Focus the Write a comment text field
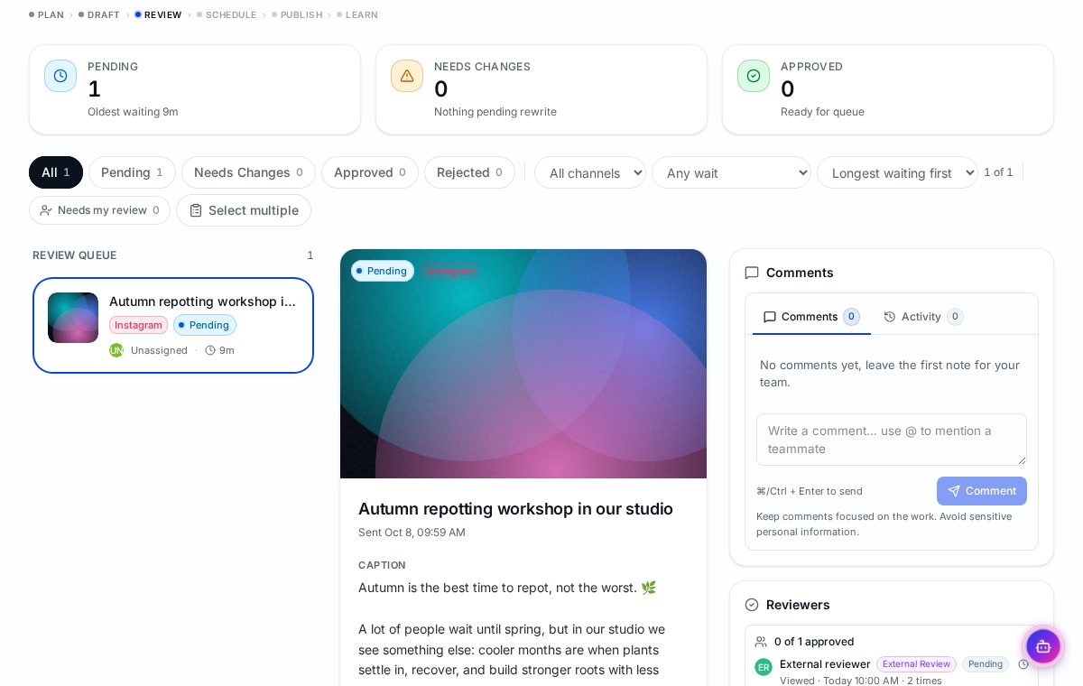Screen dimensions: 1083x686 coord(892,440)
